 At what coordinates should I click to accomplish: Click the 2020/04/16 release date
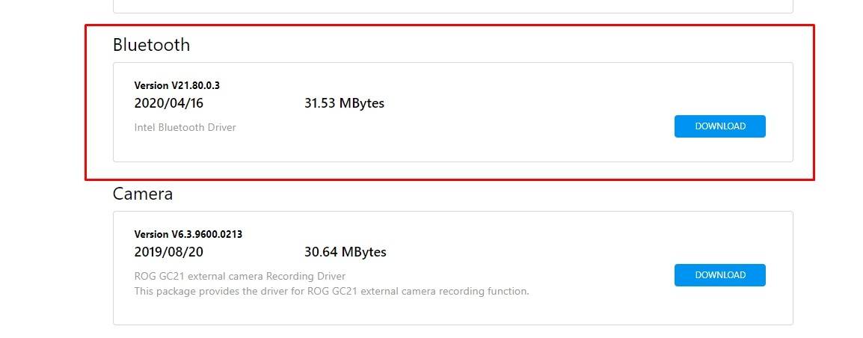(x=168, y=103)
